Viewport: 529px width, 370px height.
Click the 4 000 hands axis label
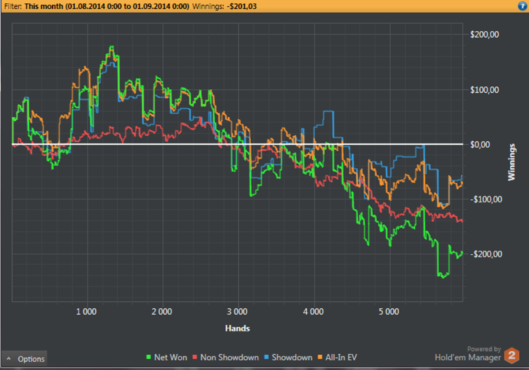tap(313, 312)
